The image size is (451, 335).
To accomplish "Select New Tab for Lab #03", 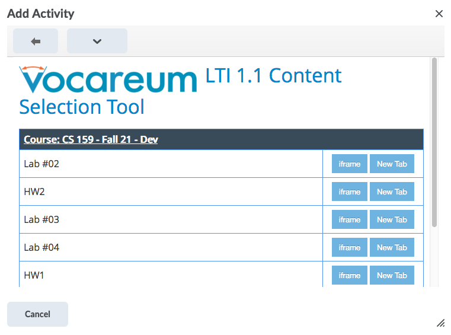I will point(392,219).
